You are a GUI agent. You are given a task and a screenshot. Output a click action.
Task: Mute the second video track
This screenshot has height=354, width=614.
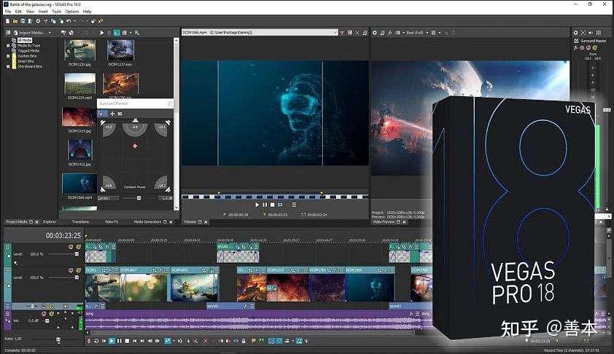tap(71, 270)
